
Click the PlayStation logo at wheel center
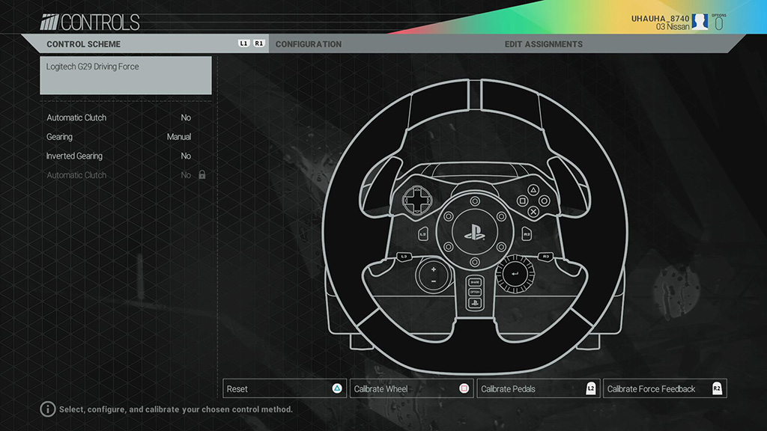point(474,231)
